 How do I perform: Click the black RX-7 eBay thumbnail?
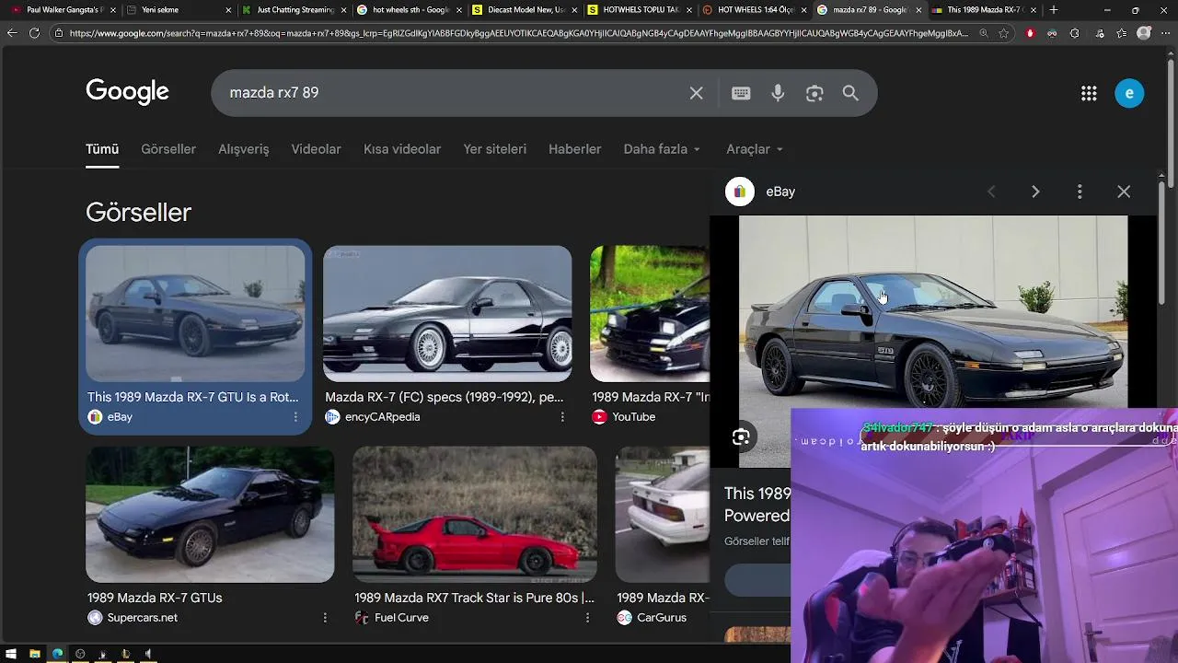click(195, 313)
